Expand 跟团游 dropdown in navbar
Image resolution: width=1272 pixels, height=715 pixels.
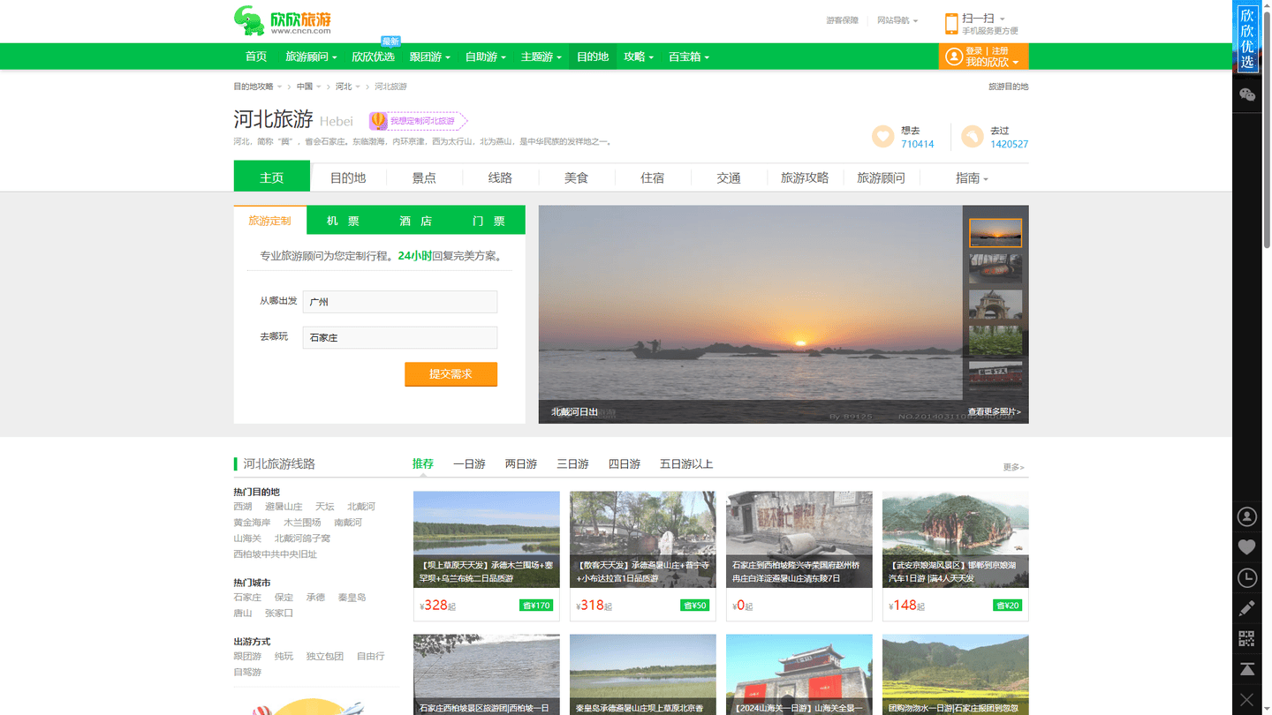[430, 56]
